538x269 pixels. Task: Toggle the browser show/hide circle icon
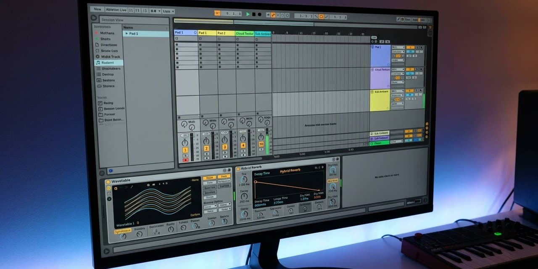coord(94,18)
